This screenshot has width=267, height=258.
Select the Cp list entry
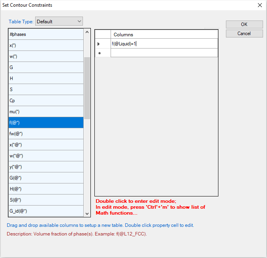46,101
